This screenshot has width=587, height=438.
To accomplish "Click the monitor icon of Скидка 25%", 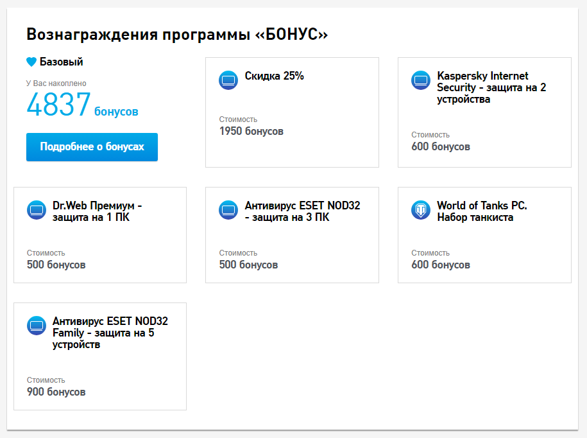I will tap(228, 80).
